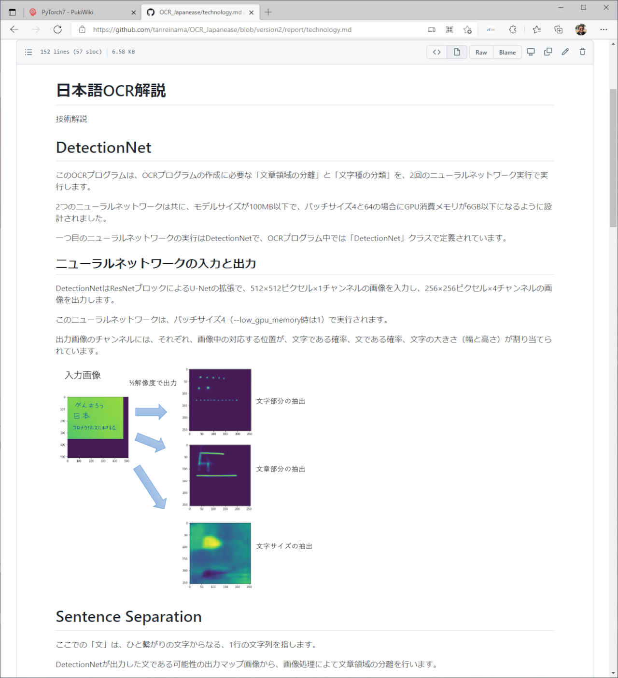
Task: Open the table of contents outline icon
Action: [x=28, y=52]
